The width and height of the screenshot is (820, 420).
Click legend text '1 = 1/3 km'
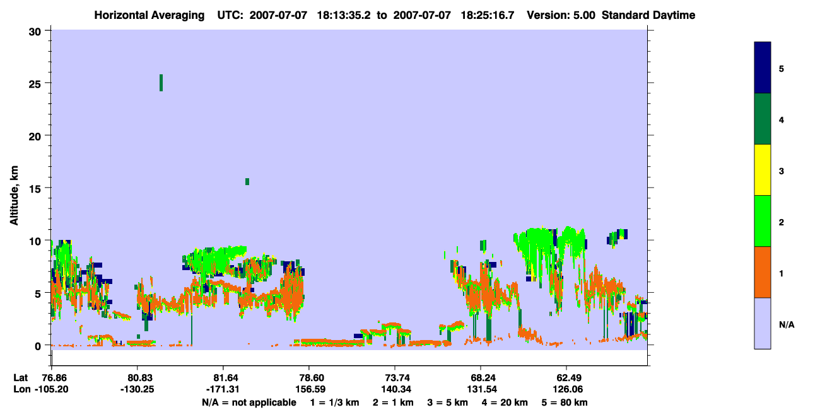tap(334, 402)
